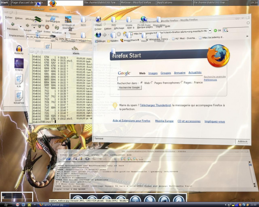
Task: Click the Firefox stop loading icon
Action: tap(119, 34)
